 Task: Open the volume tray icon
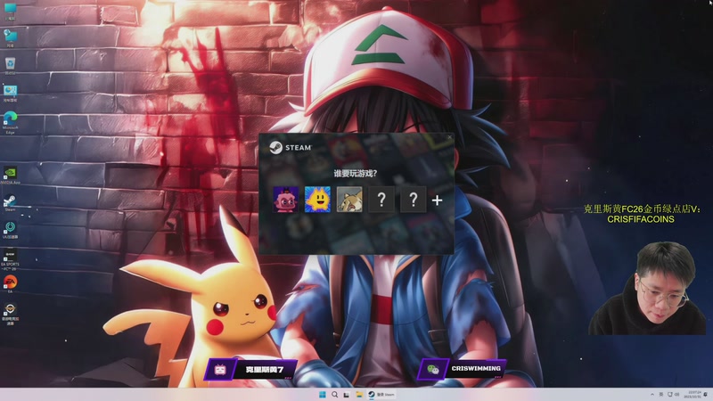tap(676, 394)
